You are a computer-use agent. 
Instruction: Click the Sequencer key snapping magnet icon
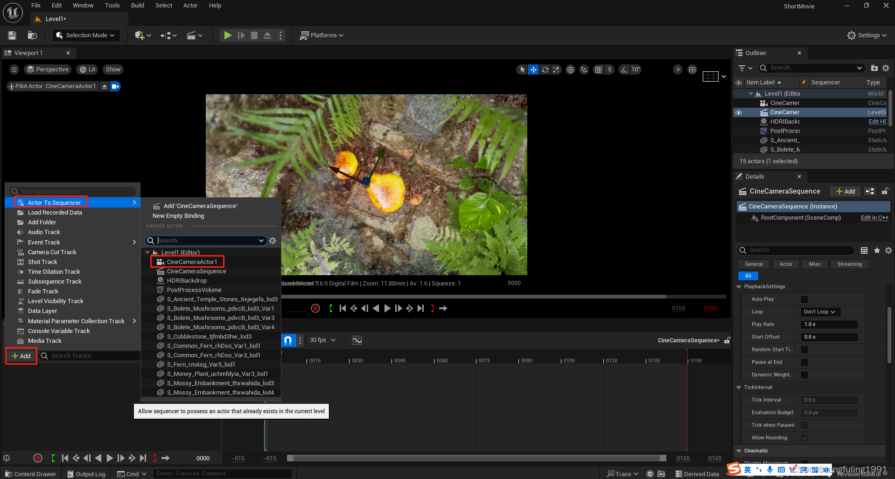(x=288, y=340)
